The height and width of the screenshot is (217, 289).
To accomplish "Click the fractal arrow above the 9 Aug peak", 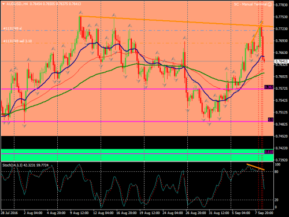I will tap(81, 13).
